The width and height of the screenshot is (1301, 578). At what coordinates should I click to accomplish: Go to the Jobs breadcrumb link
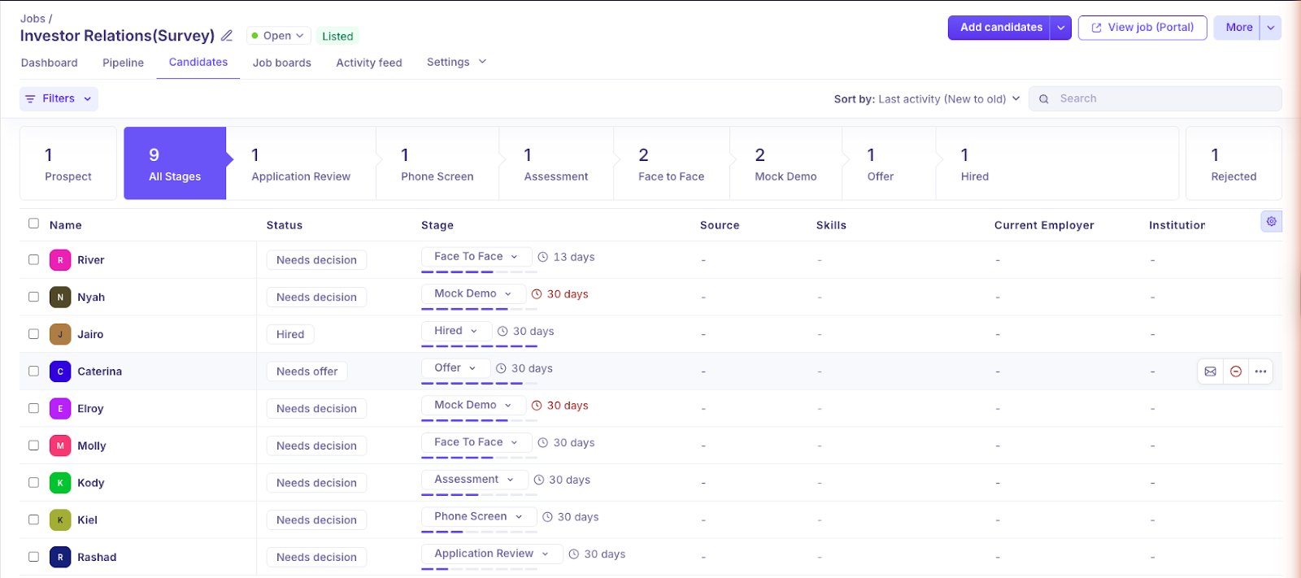coord(33,18)
